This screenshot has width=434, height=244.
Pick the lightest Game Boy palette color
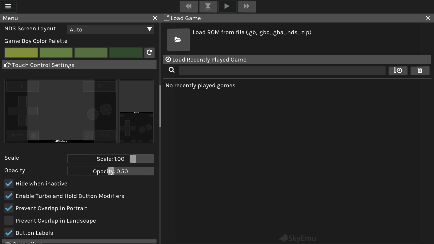tap(21, 53)
